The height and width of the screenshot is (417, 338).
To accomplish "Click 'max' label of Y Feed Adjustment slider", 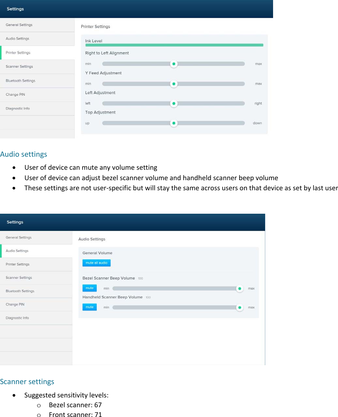I will (258, 84).
